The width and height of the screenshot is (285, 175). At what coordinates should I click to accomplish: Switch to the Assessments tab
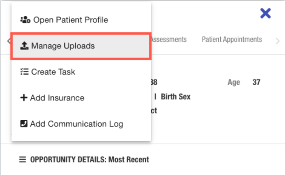click(168, 40)
